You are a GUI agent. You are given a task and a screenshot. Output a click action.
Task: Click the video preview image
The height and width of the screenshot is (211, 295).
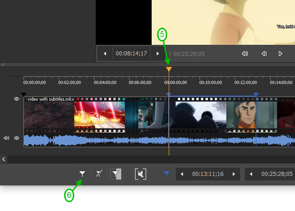[x=223, y=22]
